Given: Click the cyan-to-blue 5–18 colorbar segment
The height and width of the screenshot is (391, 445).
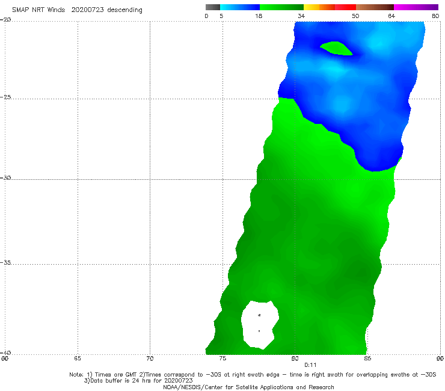Looking at the screenshot, I should pos(240,7).
